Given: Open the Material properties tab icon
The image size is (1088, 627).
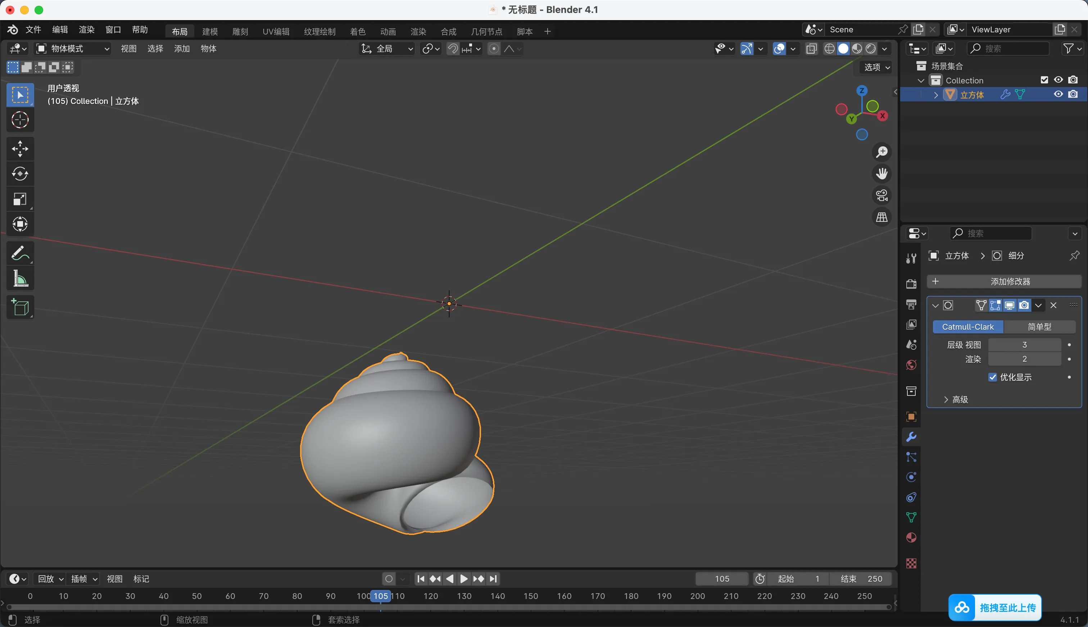Looking at the screenshot, I should pyautogui.click(x=911, y=537).
